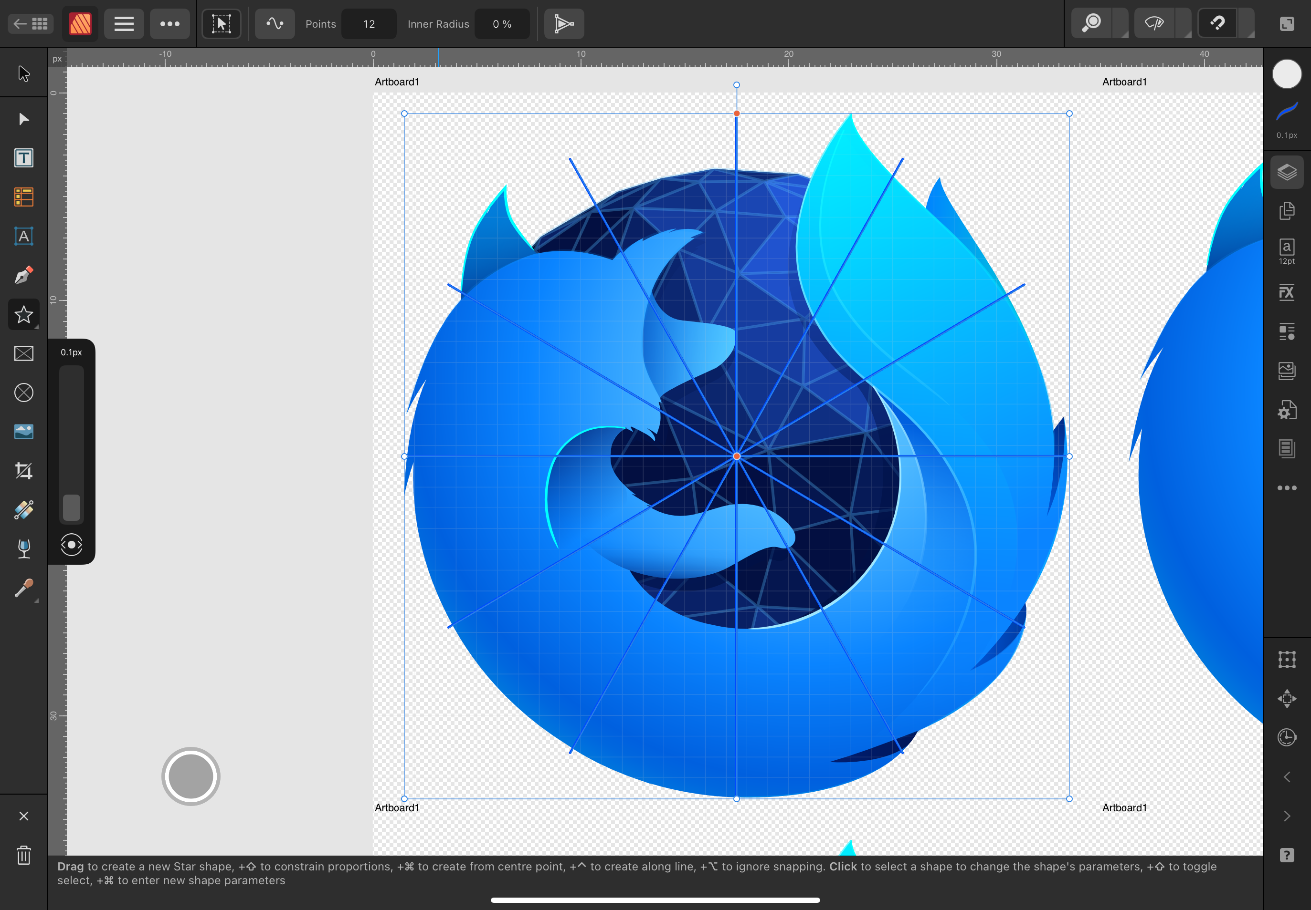Open the Styles studio icon

pyautogui.click(x=1287, y=332)
